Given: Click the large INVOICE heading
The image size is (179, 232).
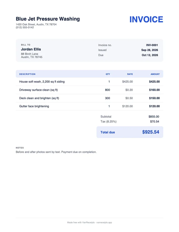Looking at the screenshot, I should pyautogui.click(x=146, y=20).
